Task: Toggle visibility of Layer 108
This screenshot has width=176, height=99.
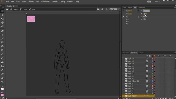Action: [x=147, y=59]
